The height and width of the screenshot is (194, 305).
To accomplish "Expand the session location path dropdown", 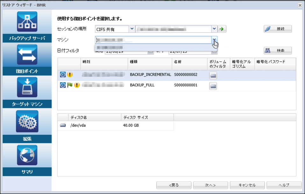I will pos(214,29).
